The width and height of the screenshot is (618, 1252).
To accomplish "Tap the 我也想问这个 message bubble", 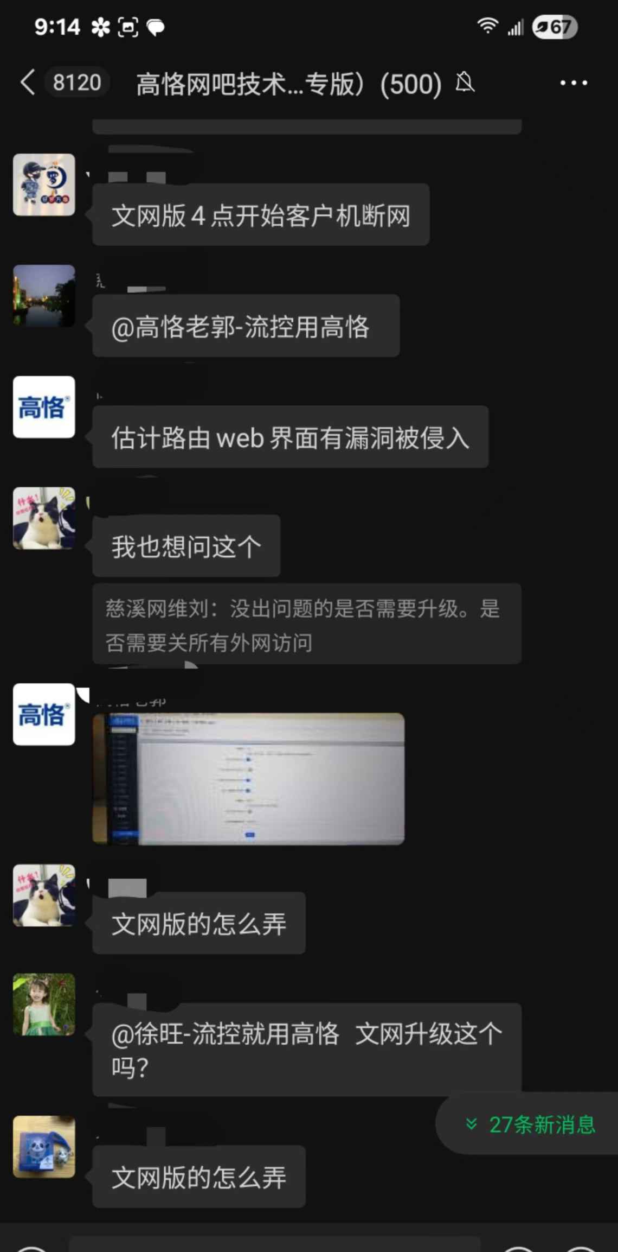I will tap(186, 546).
